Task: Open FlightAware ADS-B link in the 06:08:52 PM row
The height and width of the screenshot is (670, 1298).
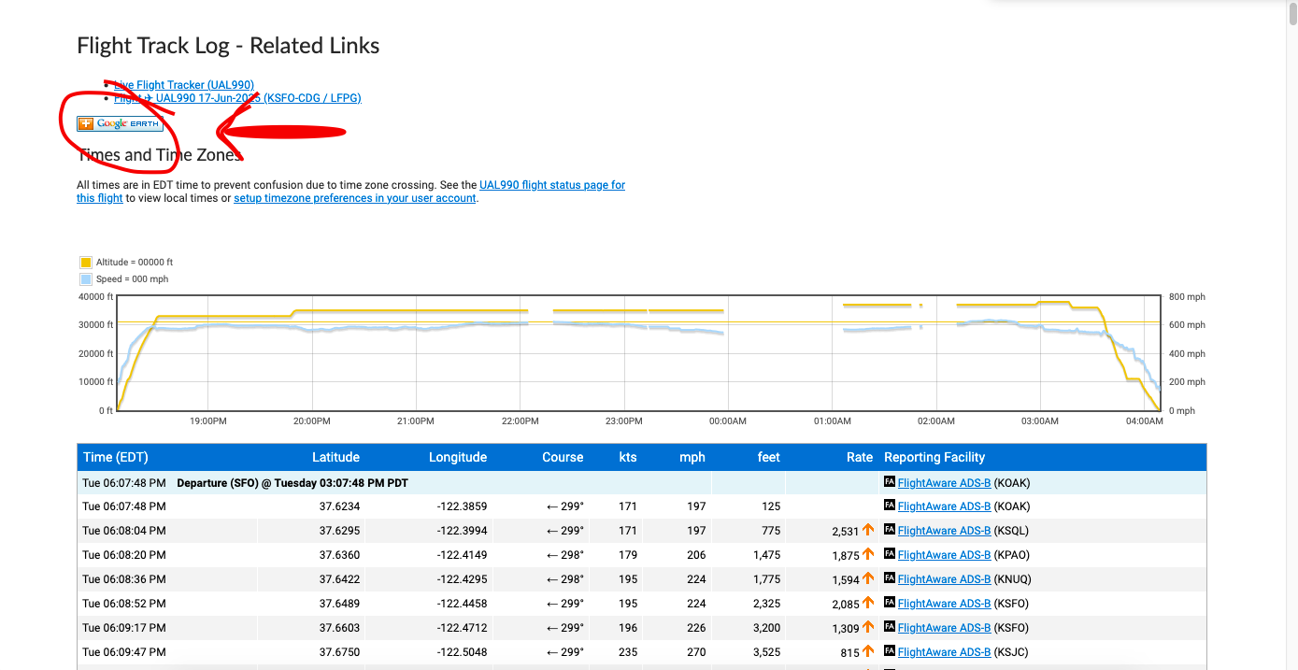Action: (944, 604)
